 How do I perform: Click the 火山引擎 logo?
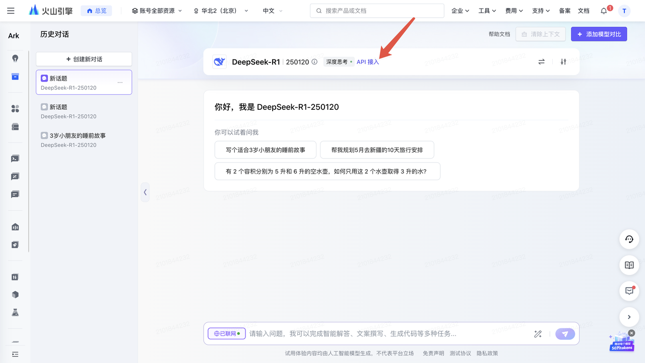tap(50, 11)
